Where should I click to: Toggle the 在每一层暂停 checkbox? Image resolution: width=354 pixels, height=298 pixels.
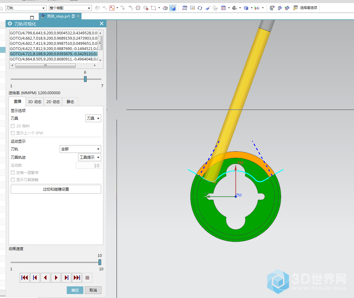[13, 173]
